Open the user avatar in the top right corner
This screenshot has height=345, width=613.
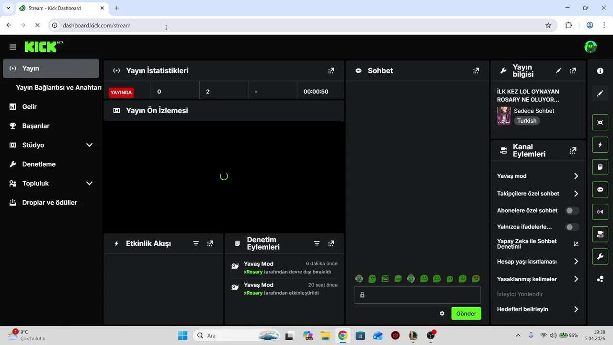(x=590, y=47)
